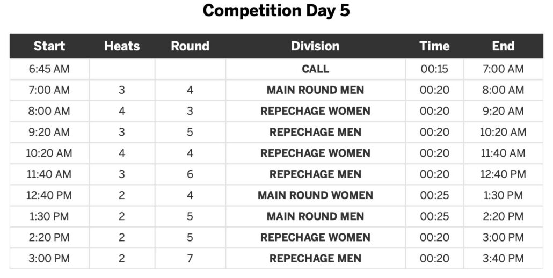Viewport: 553px width, 278px height.
Task: Click the CALL division cell
Action: click(315, 69)
